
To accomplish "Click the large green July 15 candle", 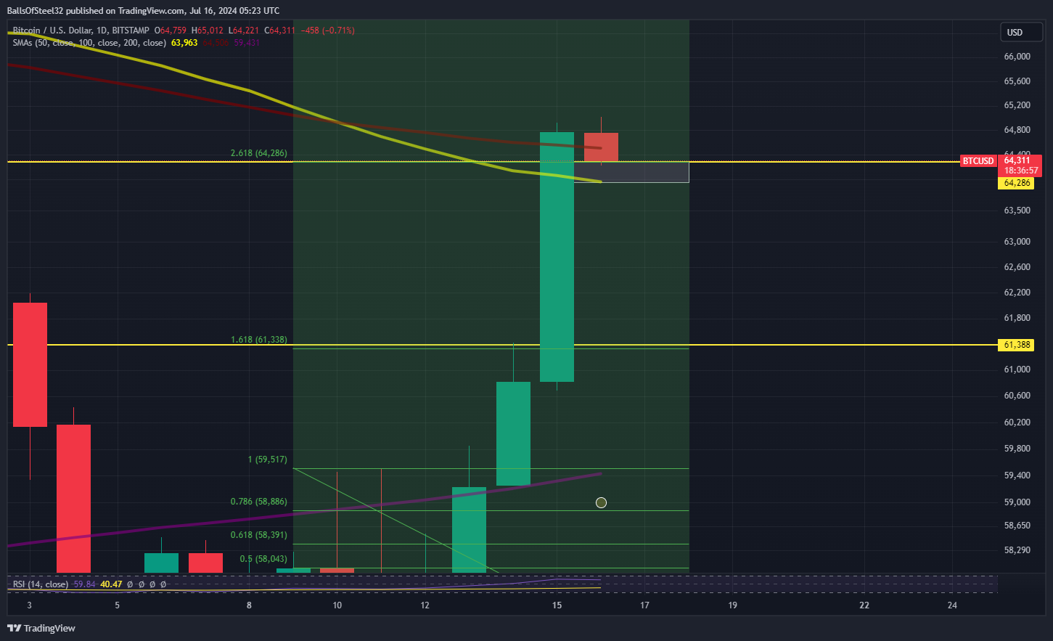I will 557,257.
